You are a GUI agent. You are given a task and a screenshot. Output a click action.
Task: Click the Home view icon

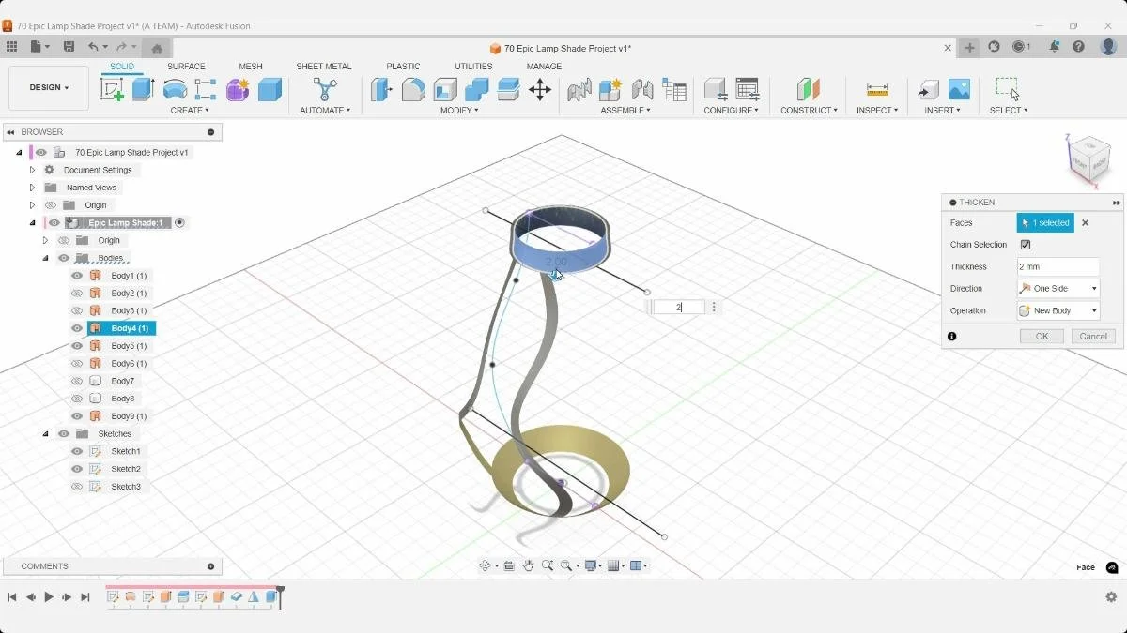[157, 48]
